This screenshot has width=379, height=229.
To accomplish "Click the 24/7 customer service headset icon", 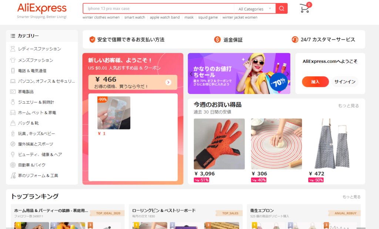I will (x=295, y=39).
